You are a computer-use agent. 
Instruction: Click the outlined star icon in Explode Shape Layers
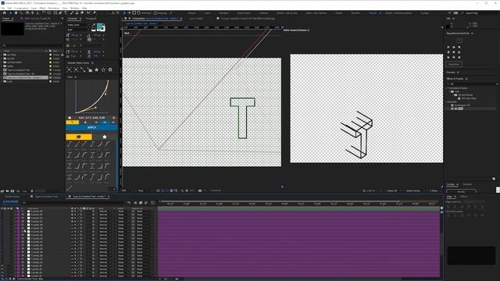point(103,69)
